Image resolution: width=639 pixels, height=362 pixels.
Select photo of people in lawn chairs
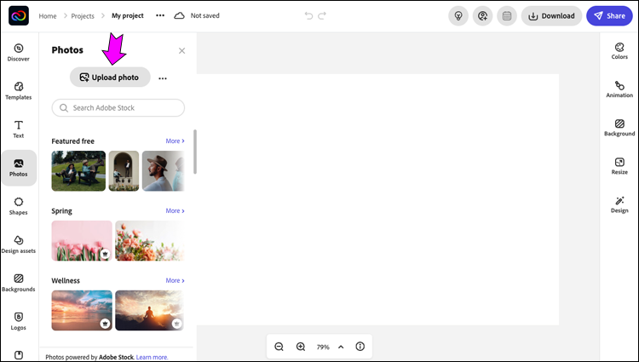pos(78,171)
